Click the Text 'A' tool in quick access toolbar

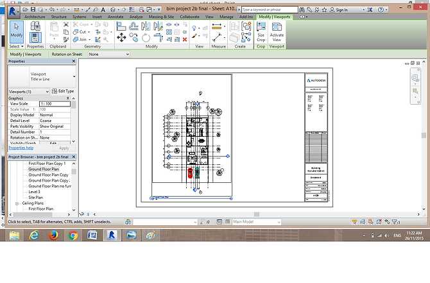pyautogui.click(x=103, y=10)
